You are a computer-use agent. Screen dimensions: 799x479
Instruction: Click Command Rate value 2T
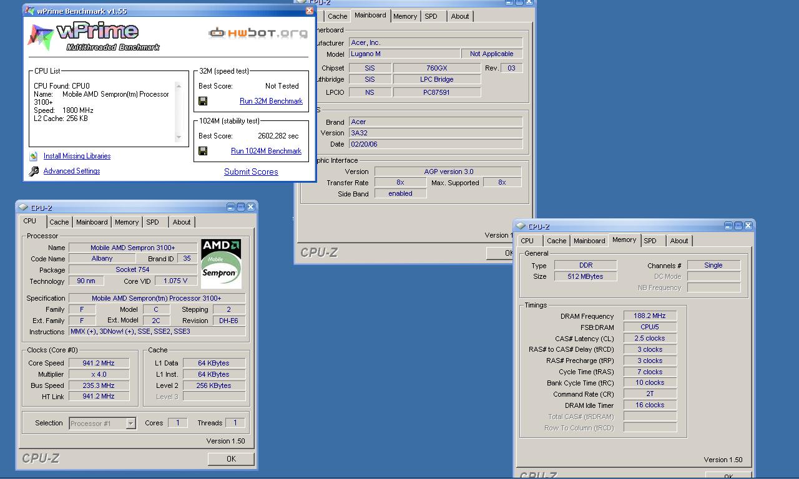(650, 394)
